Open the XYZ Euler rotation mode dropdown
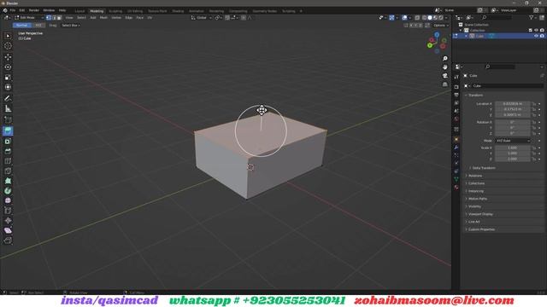This screenshot has width=547, height=307. [x=513, y=141]
